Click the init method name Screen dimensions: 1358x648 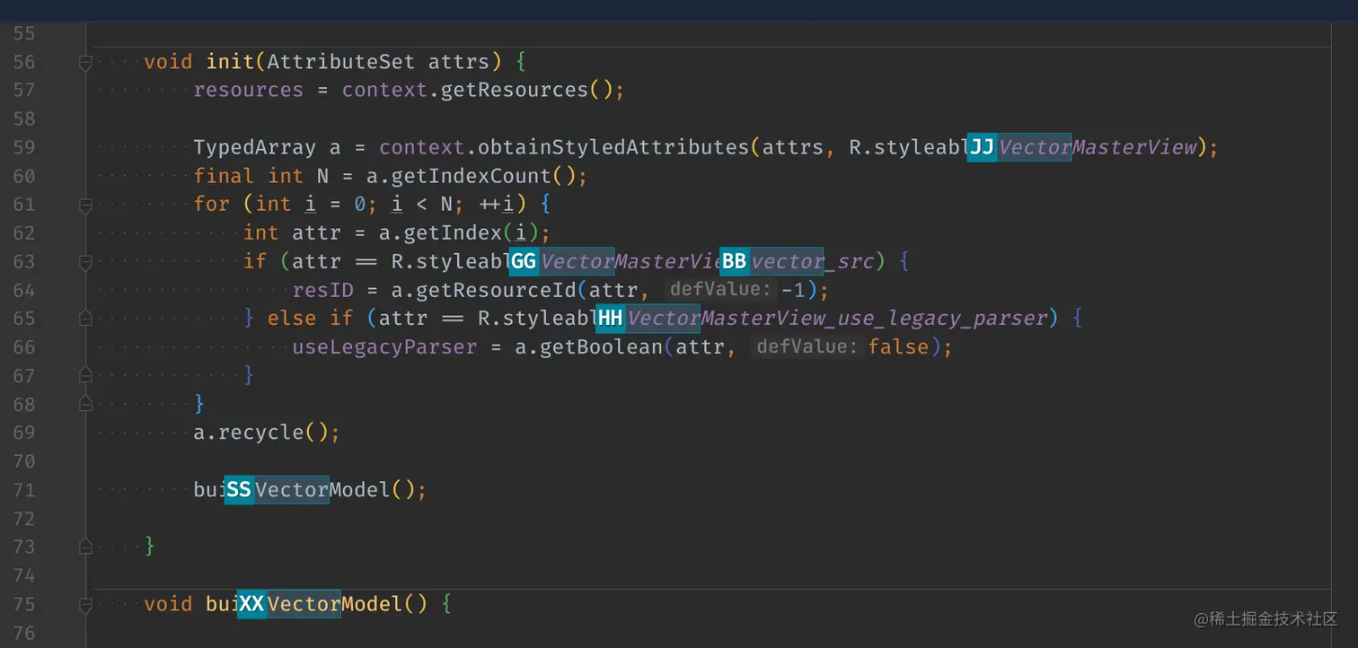coord(231,62)
